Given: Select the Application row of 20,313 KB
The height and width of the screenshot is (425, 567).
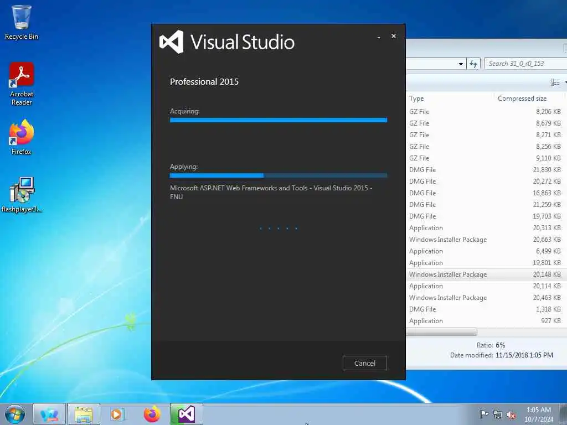Looking at the screenshot, I should [486, 227].
